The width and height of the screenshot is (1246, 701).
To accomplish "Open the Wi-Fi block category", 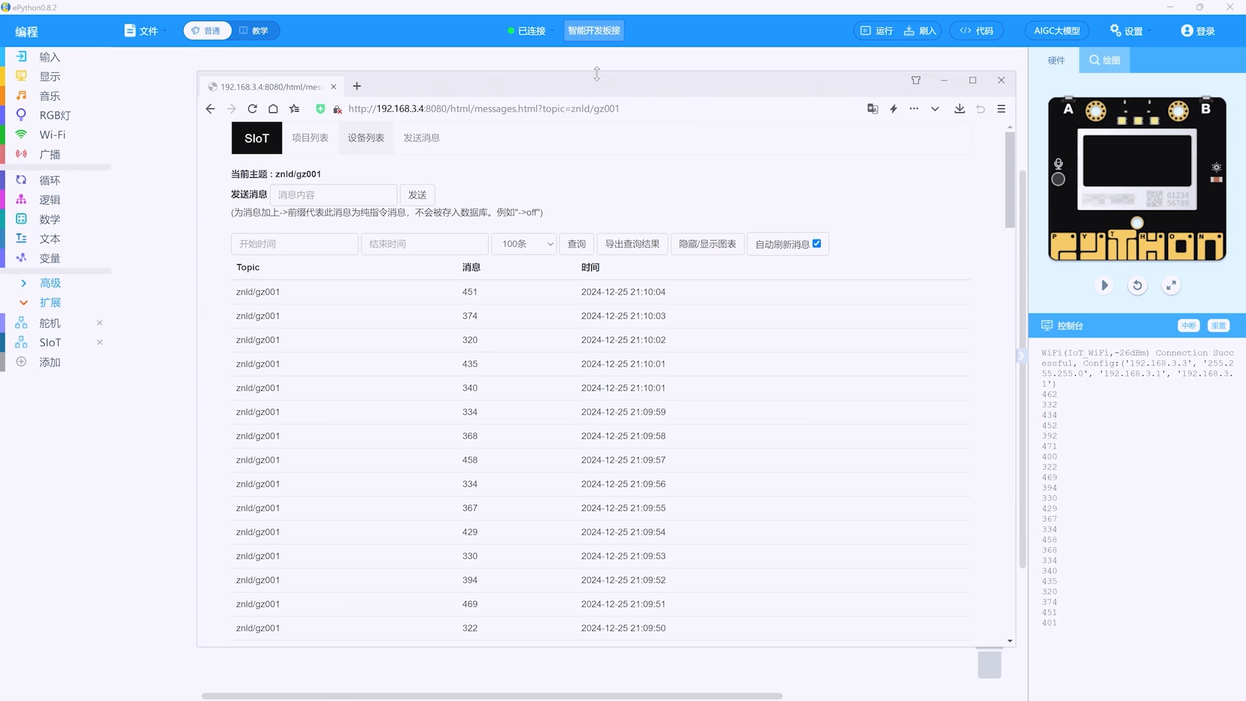I will [x=52, y=135].
